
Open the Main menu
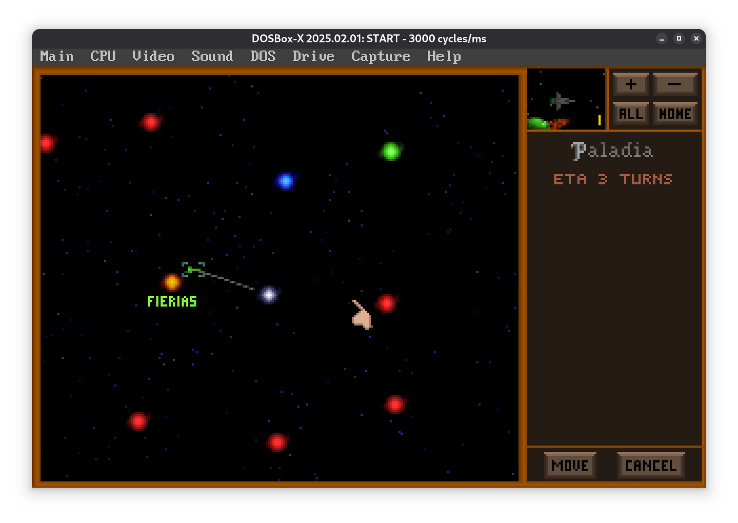coord(57,56)
